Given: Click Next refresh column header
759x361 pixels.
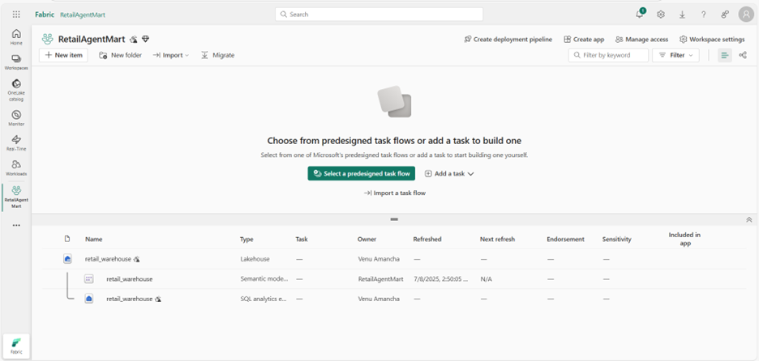Looking at the screenshot, I should 498,240.
